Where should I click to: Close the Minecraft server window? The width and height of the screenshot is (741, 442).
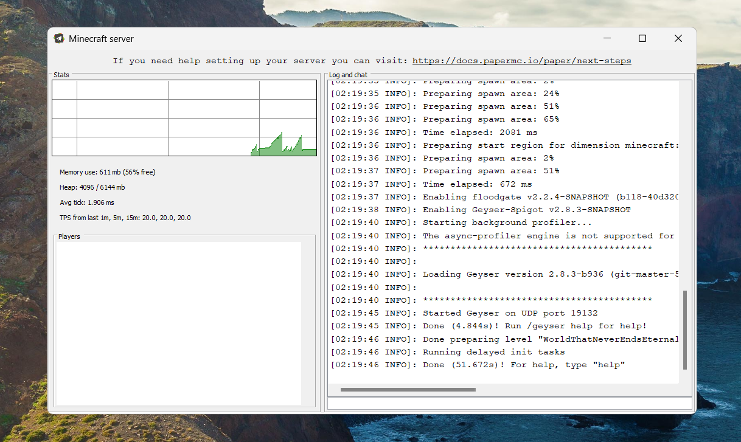coord(678,38)
